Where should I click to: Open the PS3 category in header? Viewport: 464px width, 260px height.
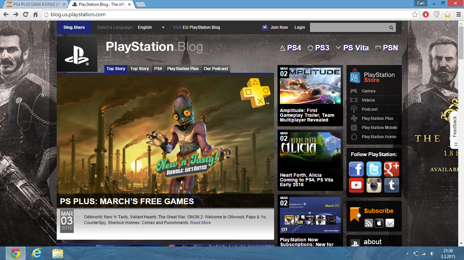click(x=318, y=48)
